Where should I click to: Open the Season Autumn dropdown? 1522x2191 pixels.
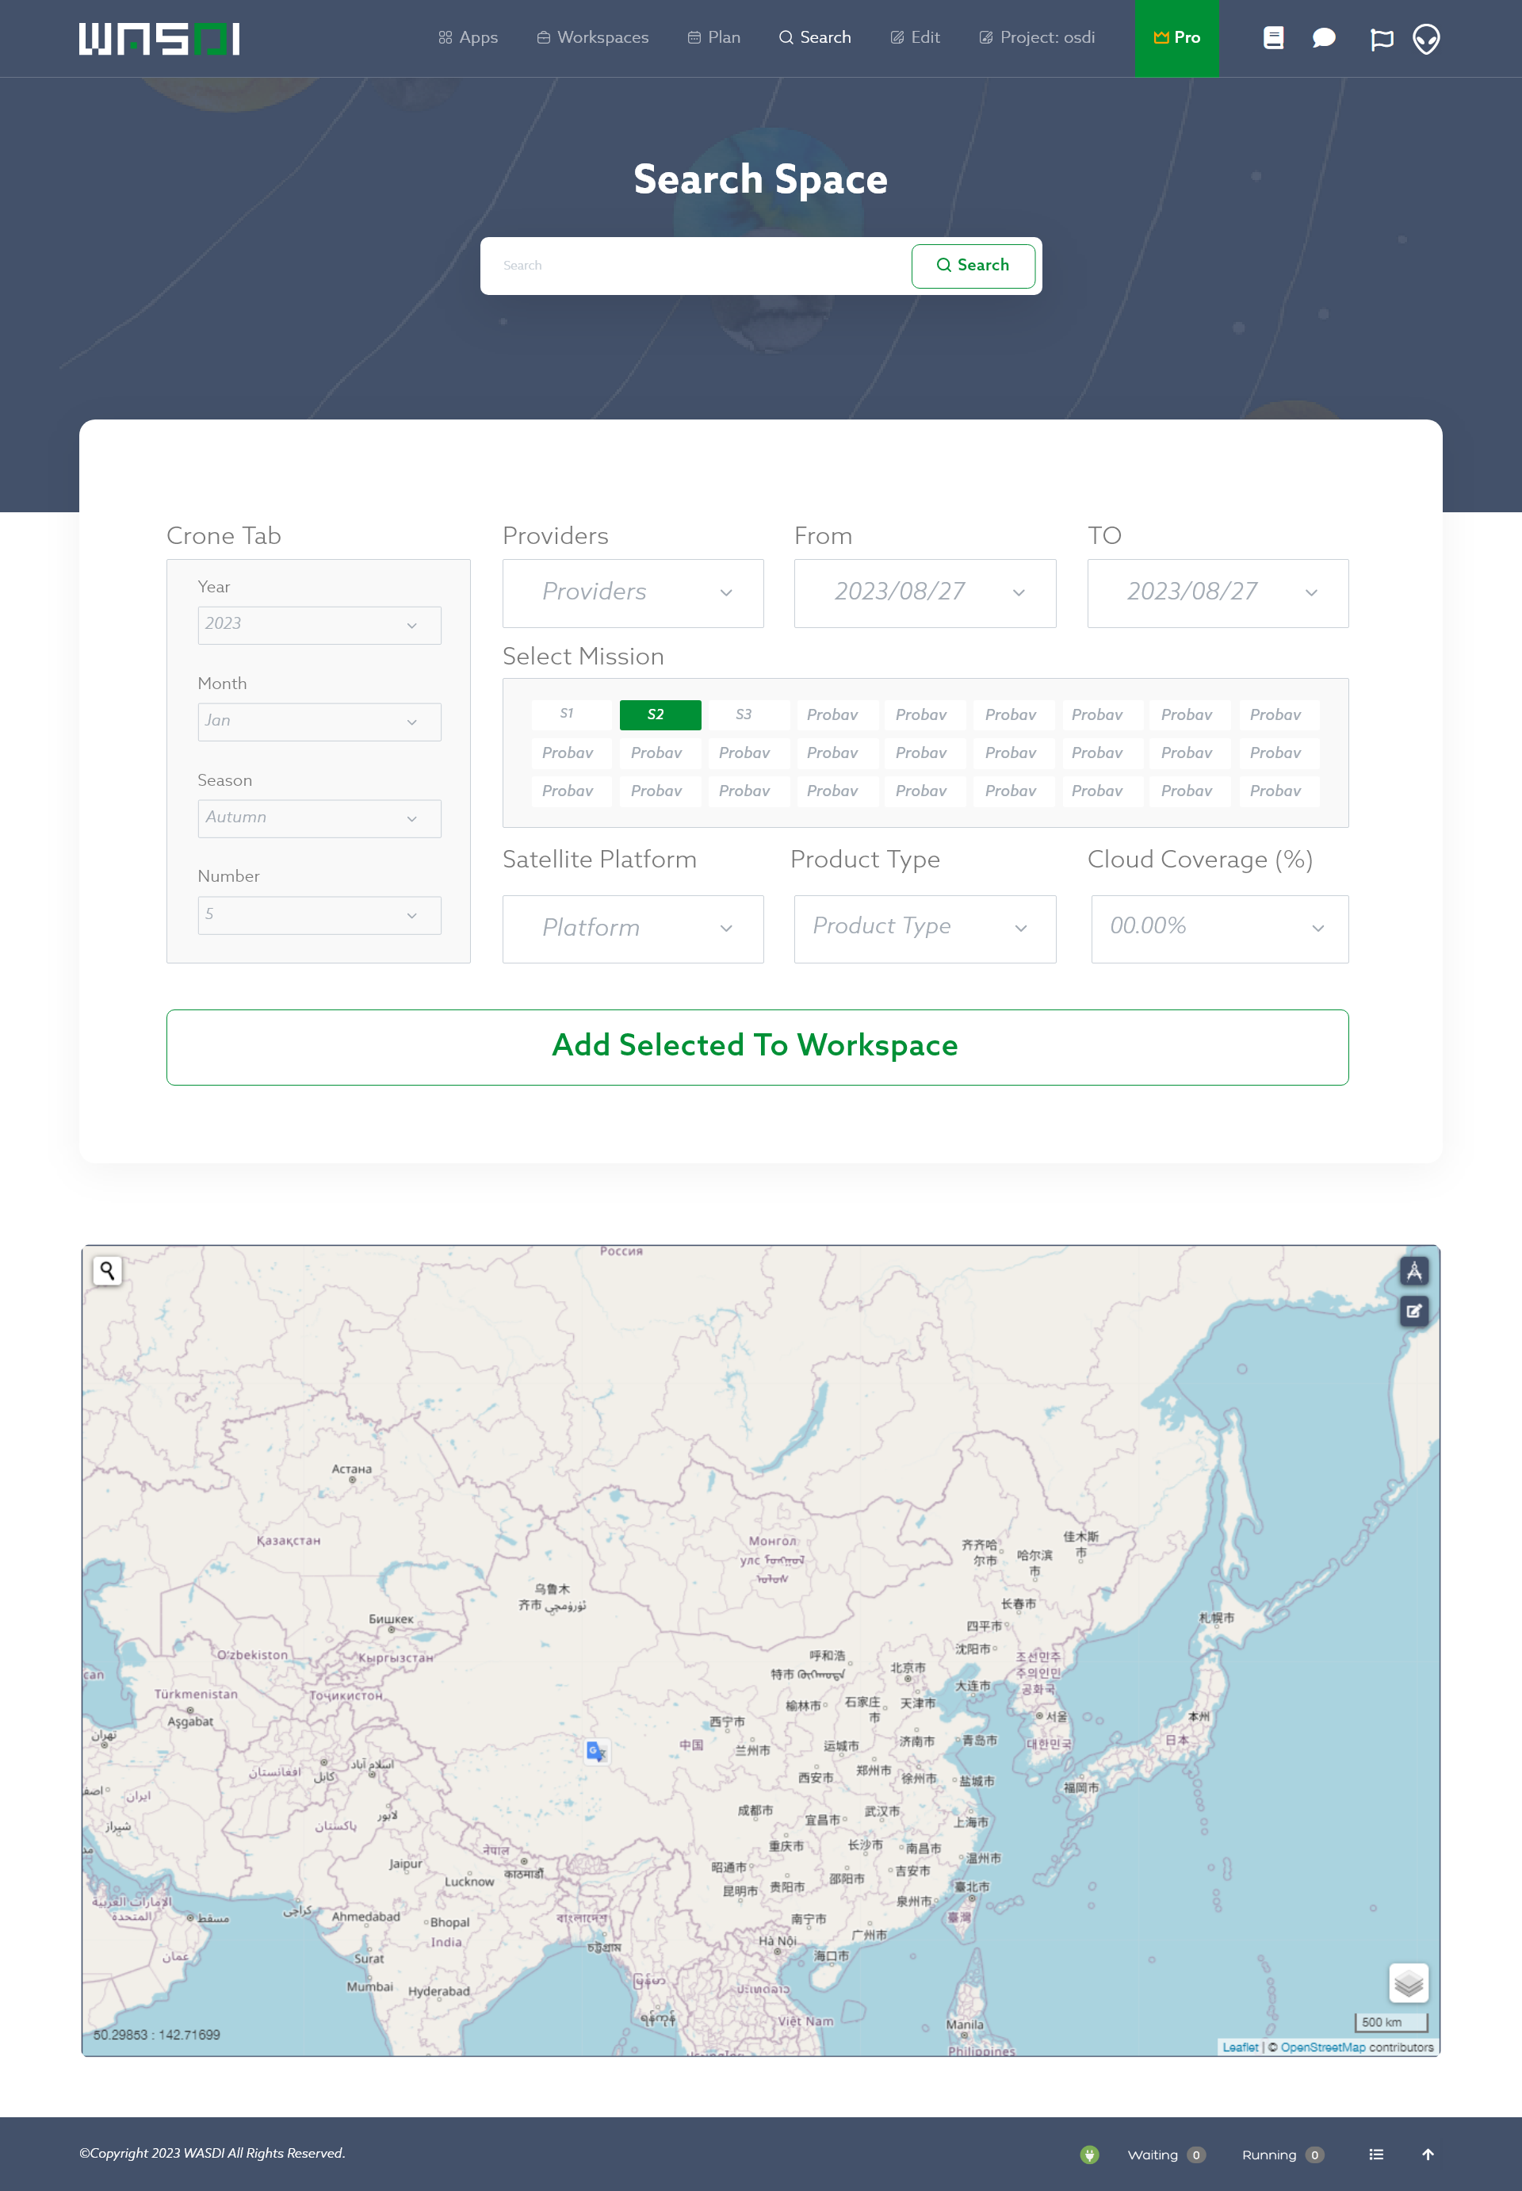click(319, 818)
